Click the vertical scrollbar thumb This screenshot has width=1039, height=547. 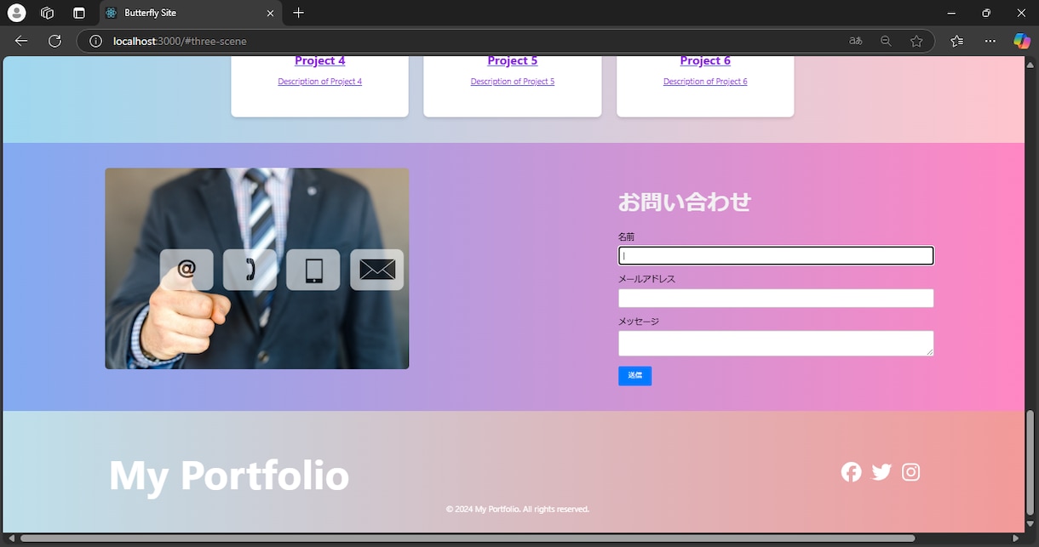[1031, 462]
